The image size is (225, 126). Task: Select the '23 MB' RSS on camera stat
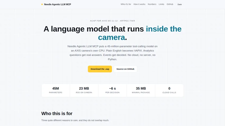84,90
